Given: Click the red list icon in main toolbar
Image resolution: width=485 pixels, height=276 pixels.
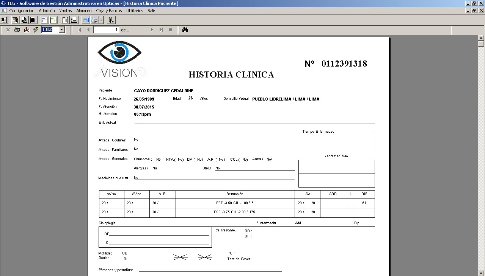Looking at the screenshot, I should point(74,20).
